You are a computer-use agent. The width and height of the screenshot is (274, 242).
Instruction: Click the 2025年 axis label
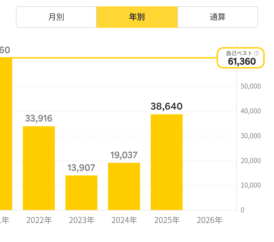pyautogui.click(x=167, y=220)
